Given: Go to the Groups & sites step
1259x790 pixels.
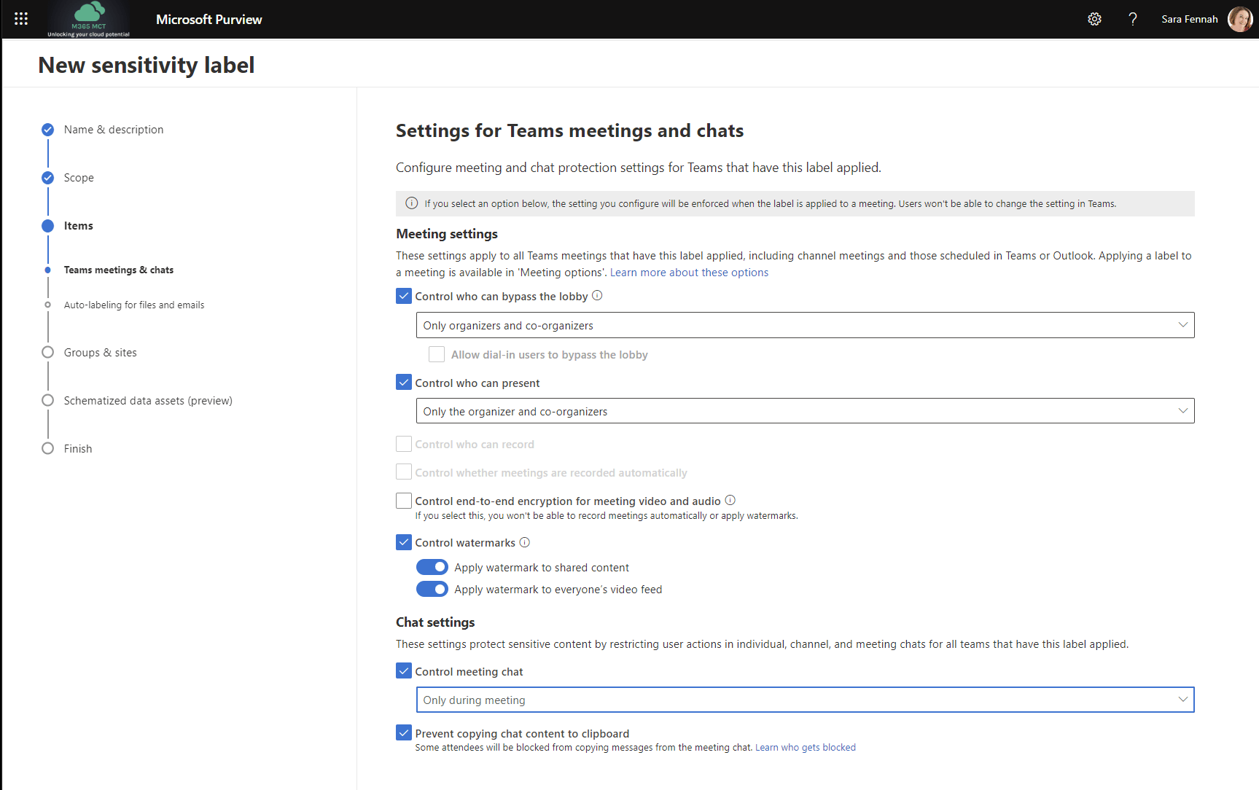Looking at the screenshot, I should tap(100, 353).
